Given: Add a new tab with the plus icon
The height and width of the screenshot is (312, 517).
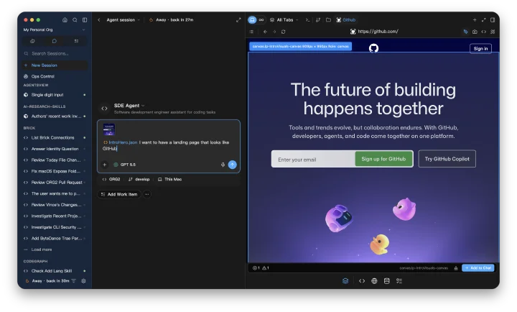Looking at the screenshot, I should [x=475, y=20].
